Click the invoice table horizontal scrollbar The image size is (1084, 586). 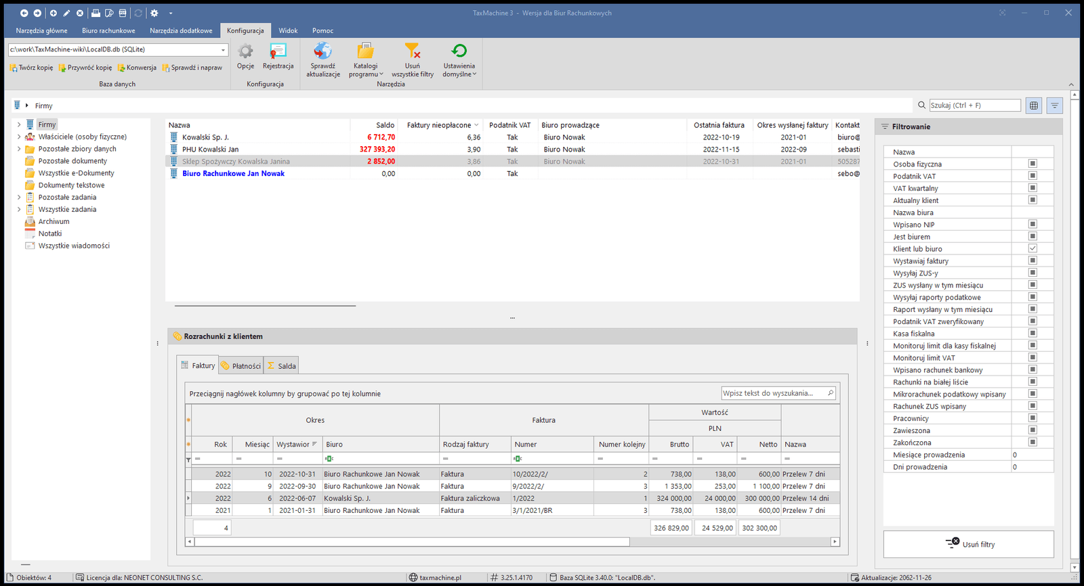412,541
